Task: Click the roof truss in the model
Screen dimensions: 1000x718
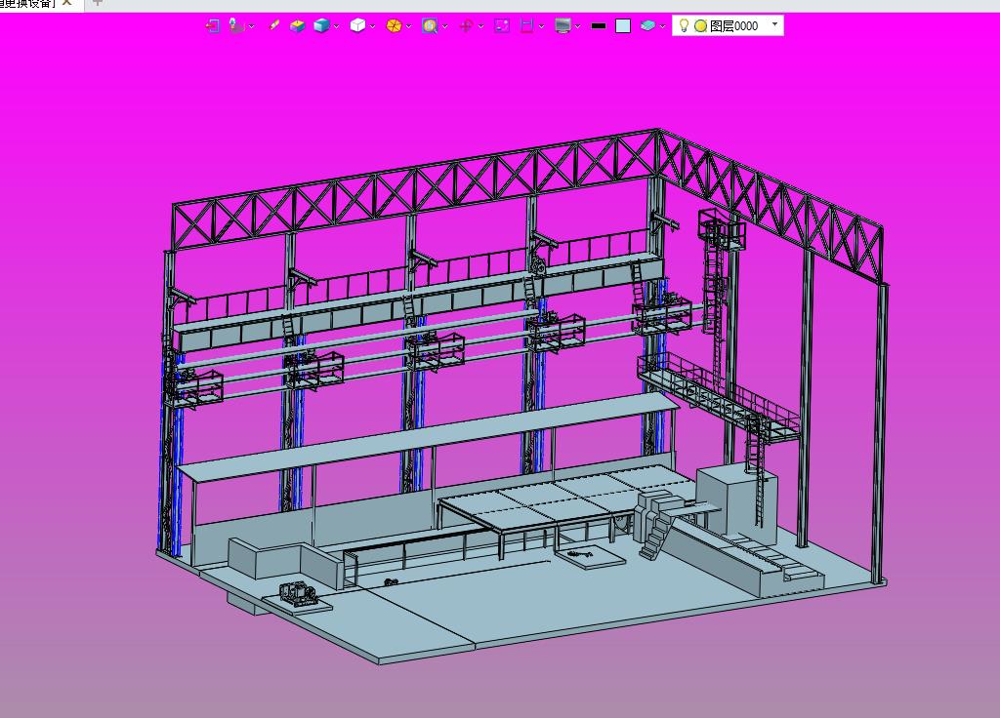Action: pos(414,191)
